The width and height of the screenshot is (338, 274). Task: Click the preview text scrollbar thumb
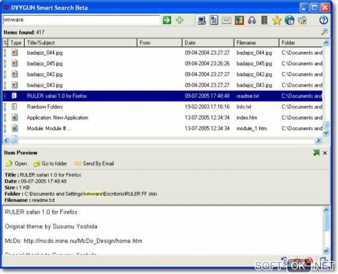pyautogui.click(x=326, y=222)
